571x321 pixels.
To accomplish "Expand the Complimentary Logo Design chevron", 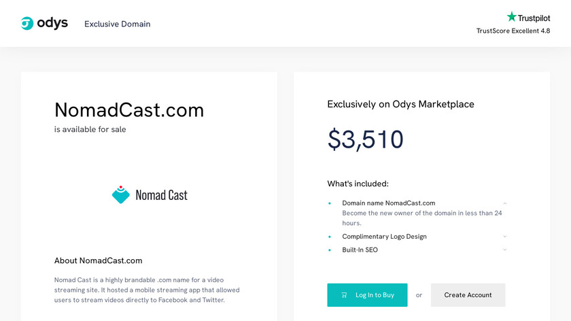I will [505, 237].
